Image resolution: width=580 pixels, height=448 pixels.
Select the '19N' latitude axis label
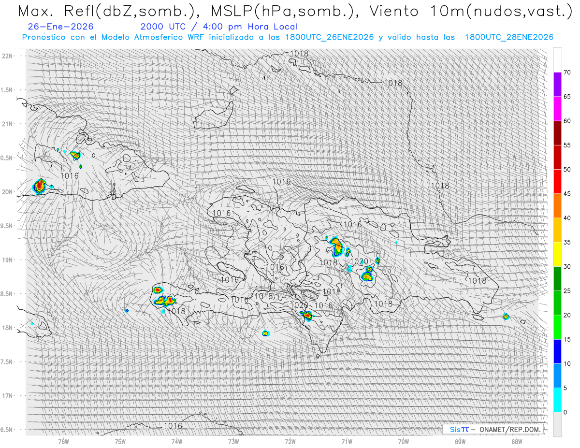click(7, 260)
